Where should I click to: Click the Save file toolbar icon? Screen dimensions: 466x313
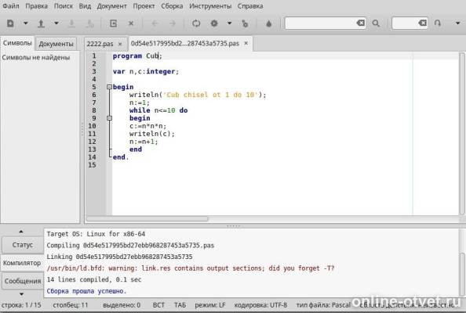point(71,23)
